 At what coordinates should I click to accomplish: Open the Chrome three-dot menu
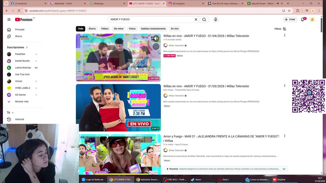tap(319, 11)
